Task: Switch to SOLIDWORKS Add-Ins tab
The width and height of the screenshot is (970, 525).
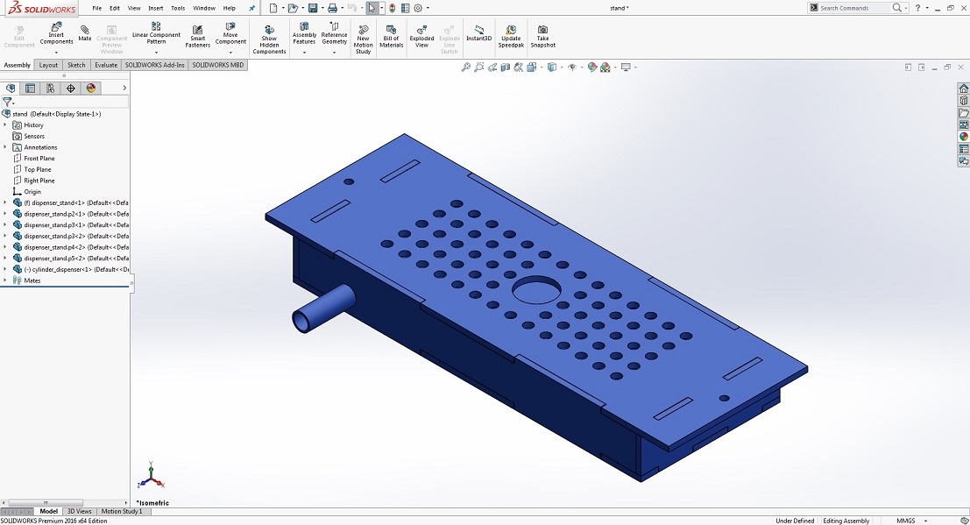Action: pos(154,65)
